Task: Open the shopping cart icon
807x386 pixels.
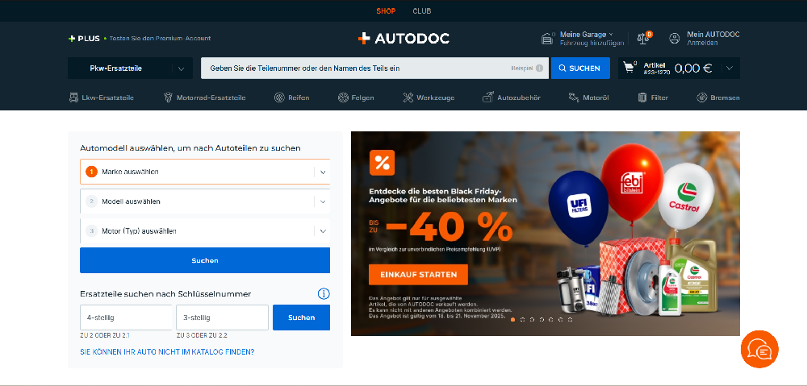Action: tap(629, 67)
